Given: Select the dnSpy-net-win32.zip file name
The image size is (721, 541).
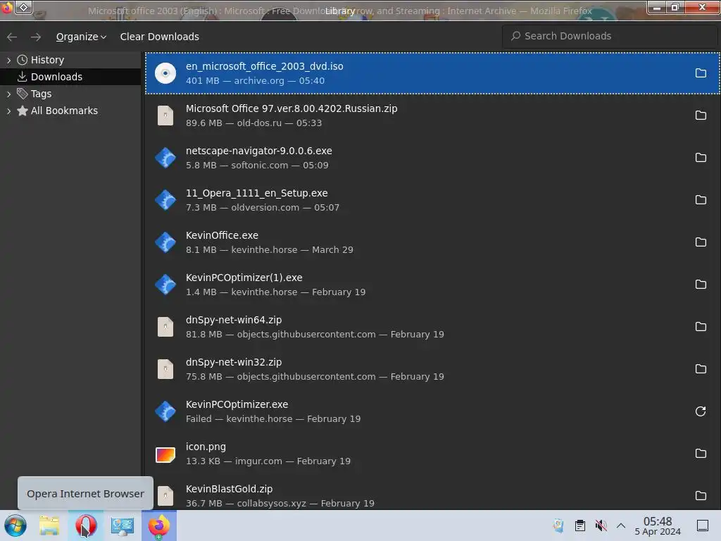Looking at the screenshot, I should (234, 363).
